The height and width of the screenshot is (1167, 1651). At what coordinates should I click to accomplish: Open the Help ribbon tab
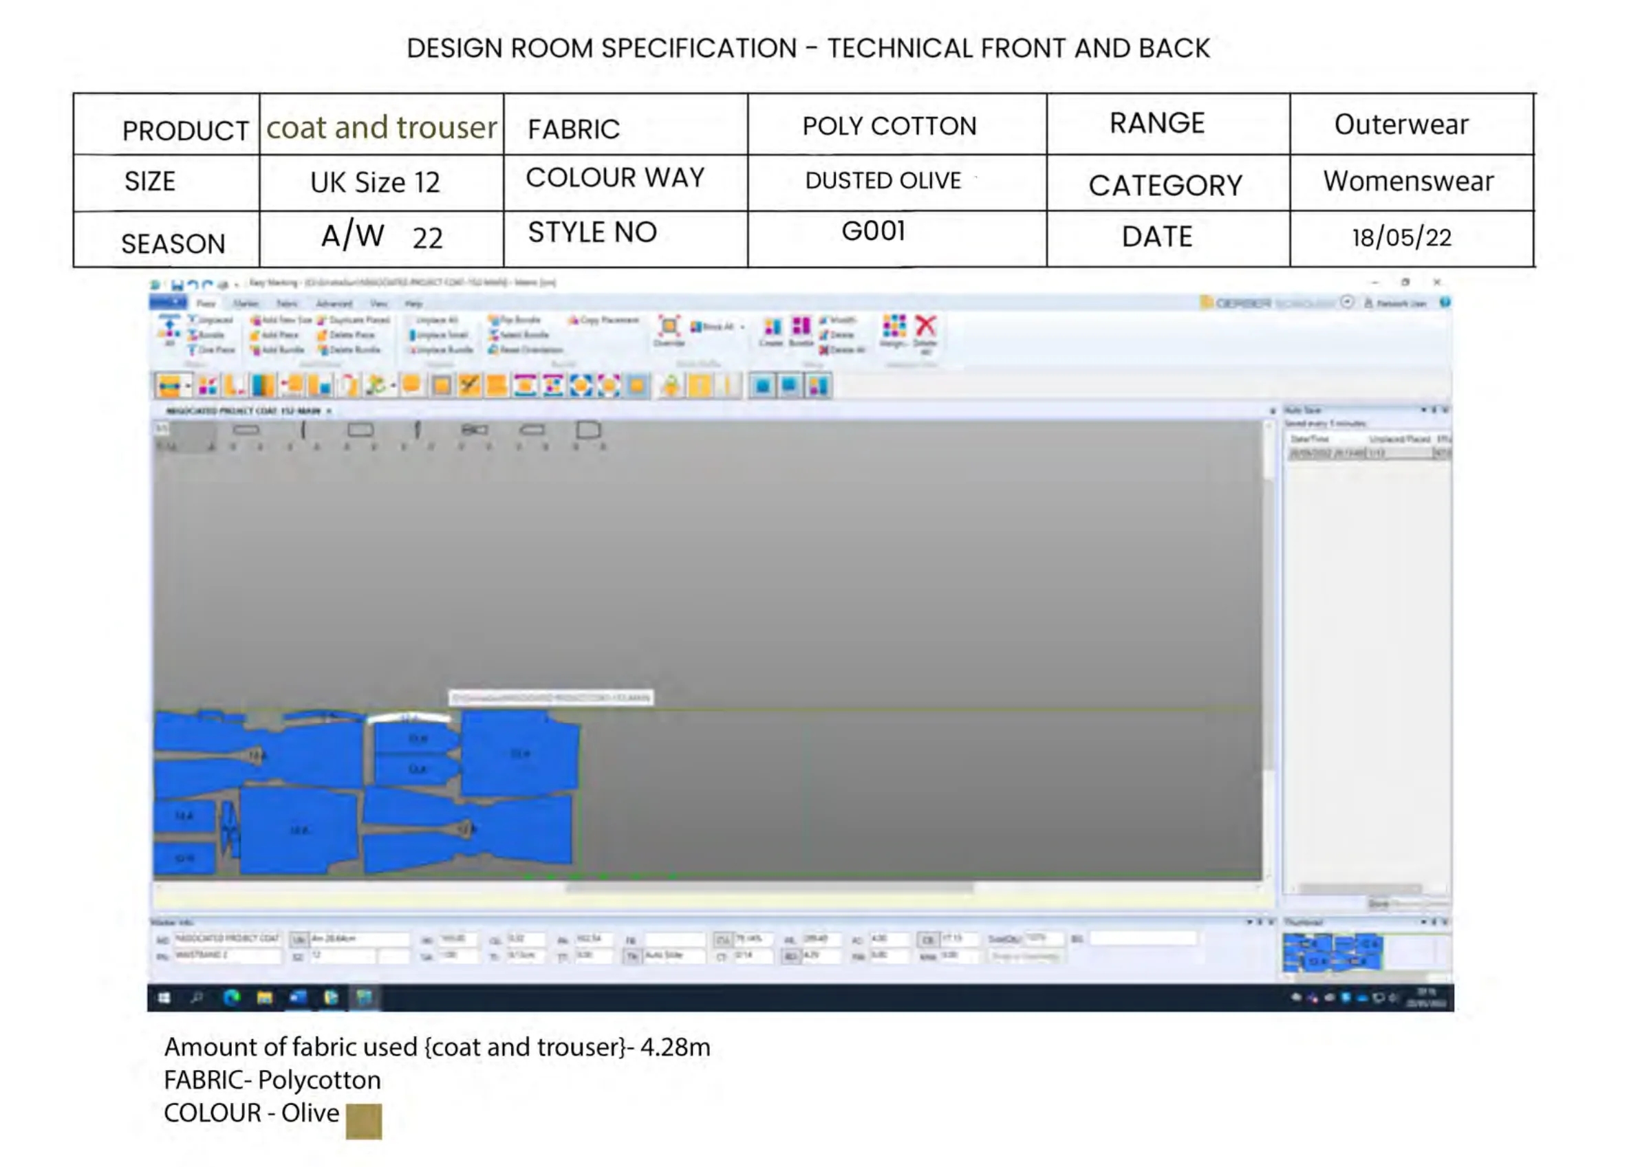point(413,304)
